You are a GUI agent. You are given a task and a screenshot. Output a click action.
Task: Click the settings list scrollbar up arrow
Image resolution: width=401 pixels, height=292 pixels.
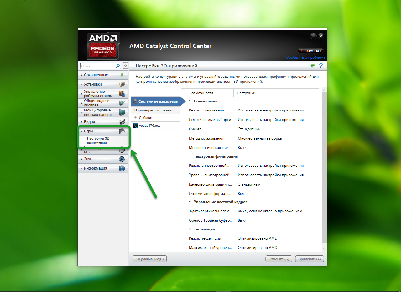(324, 90)
